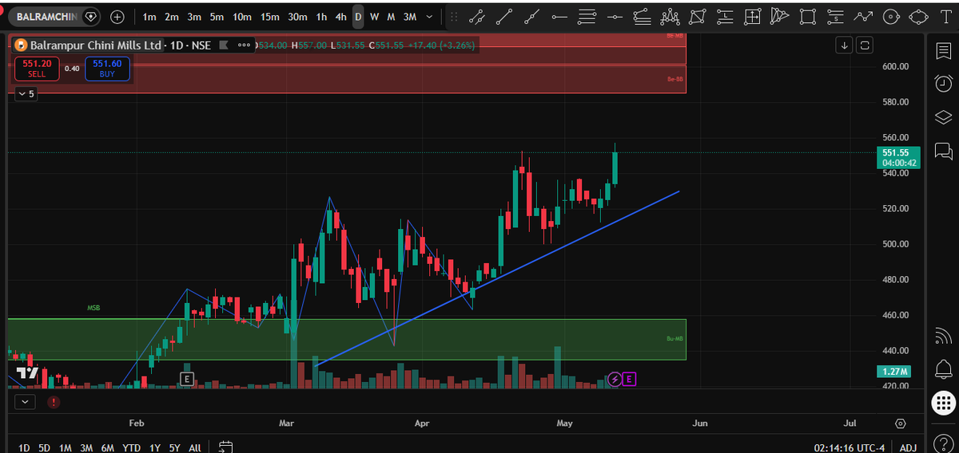959x453 pixels.
Task: Switch to the 1h interval
Action: 321,16
